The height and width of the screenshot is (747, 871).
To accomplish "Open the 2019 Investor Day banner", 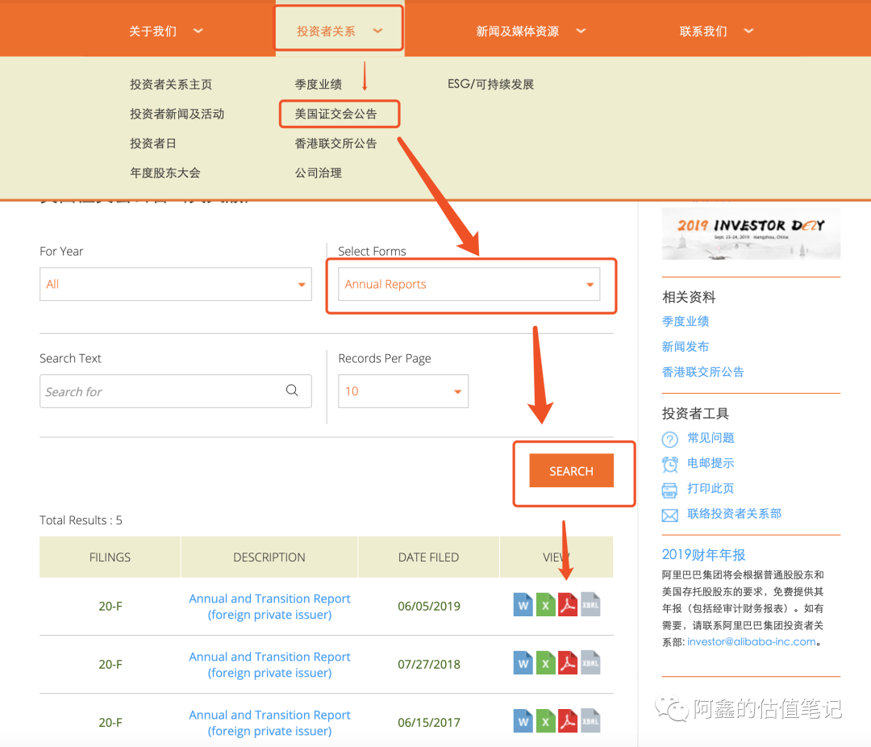I will [751, 233].
